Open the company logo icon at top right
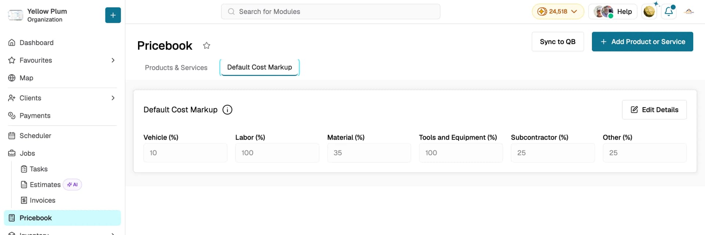Screen dimensions: 705x235 coord(689,12)
